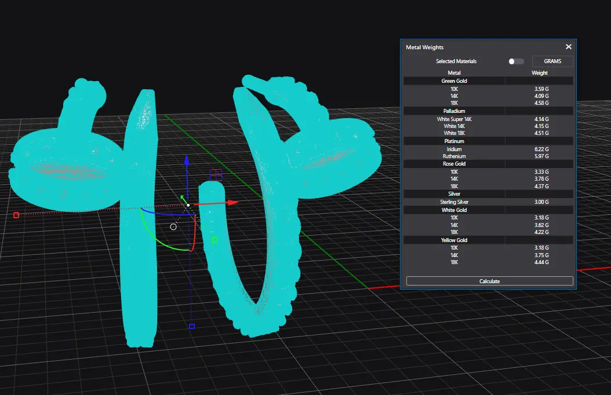Select the Iridium platinum row
The width and height of the screenshot is (611, 395).
(454, 149)
